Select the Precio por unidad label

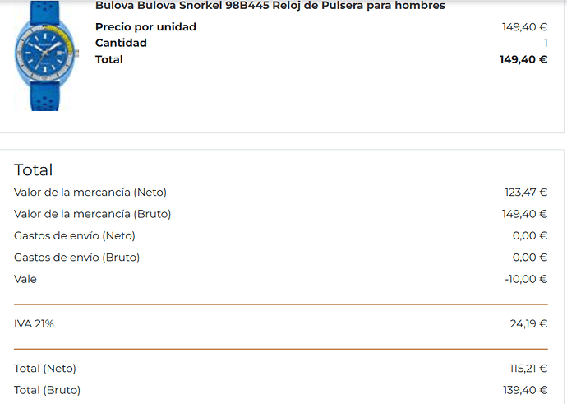pos(145,27)
